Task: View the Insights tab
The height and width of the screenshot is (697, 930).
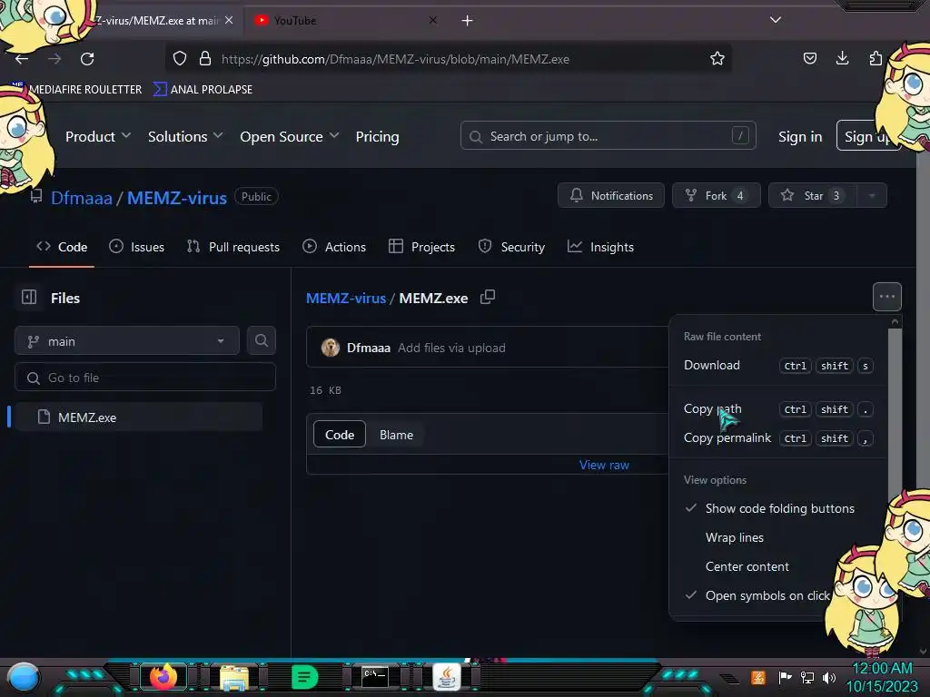Action: (600, 247)
